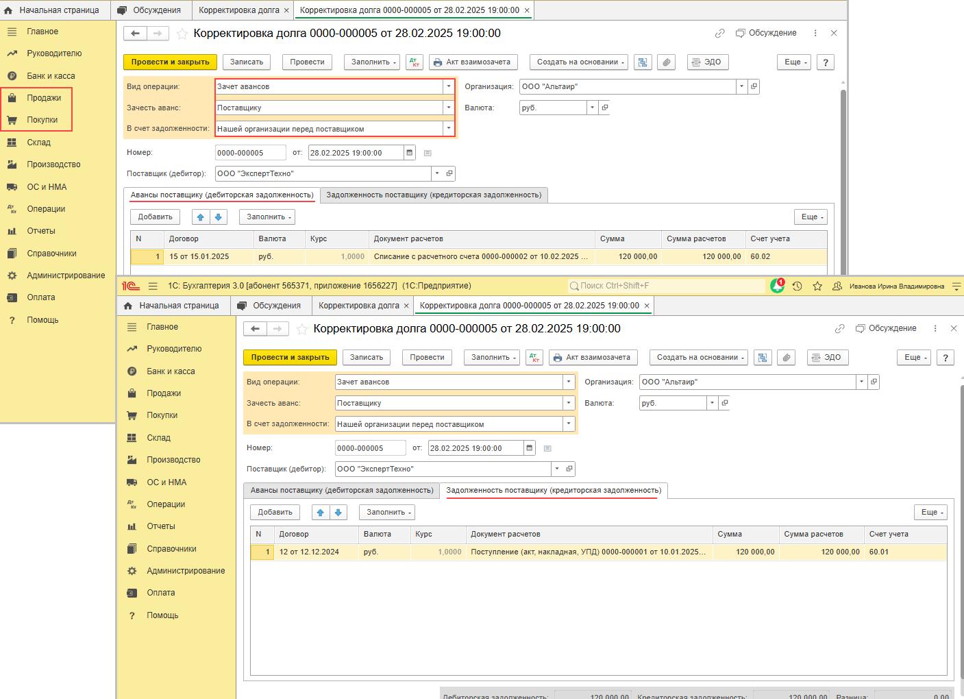964x699 pixels.
Task: Click ЭДО button in lower window
Action: (x=827, y=358)
